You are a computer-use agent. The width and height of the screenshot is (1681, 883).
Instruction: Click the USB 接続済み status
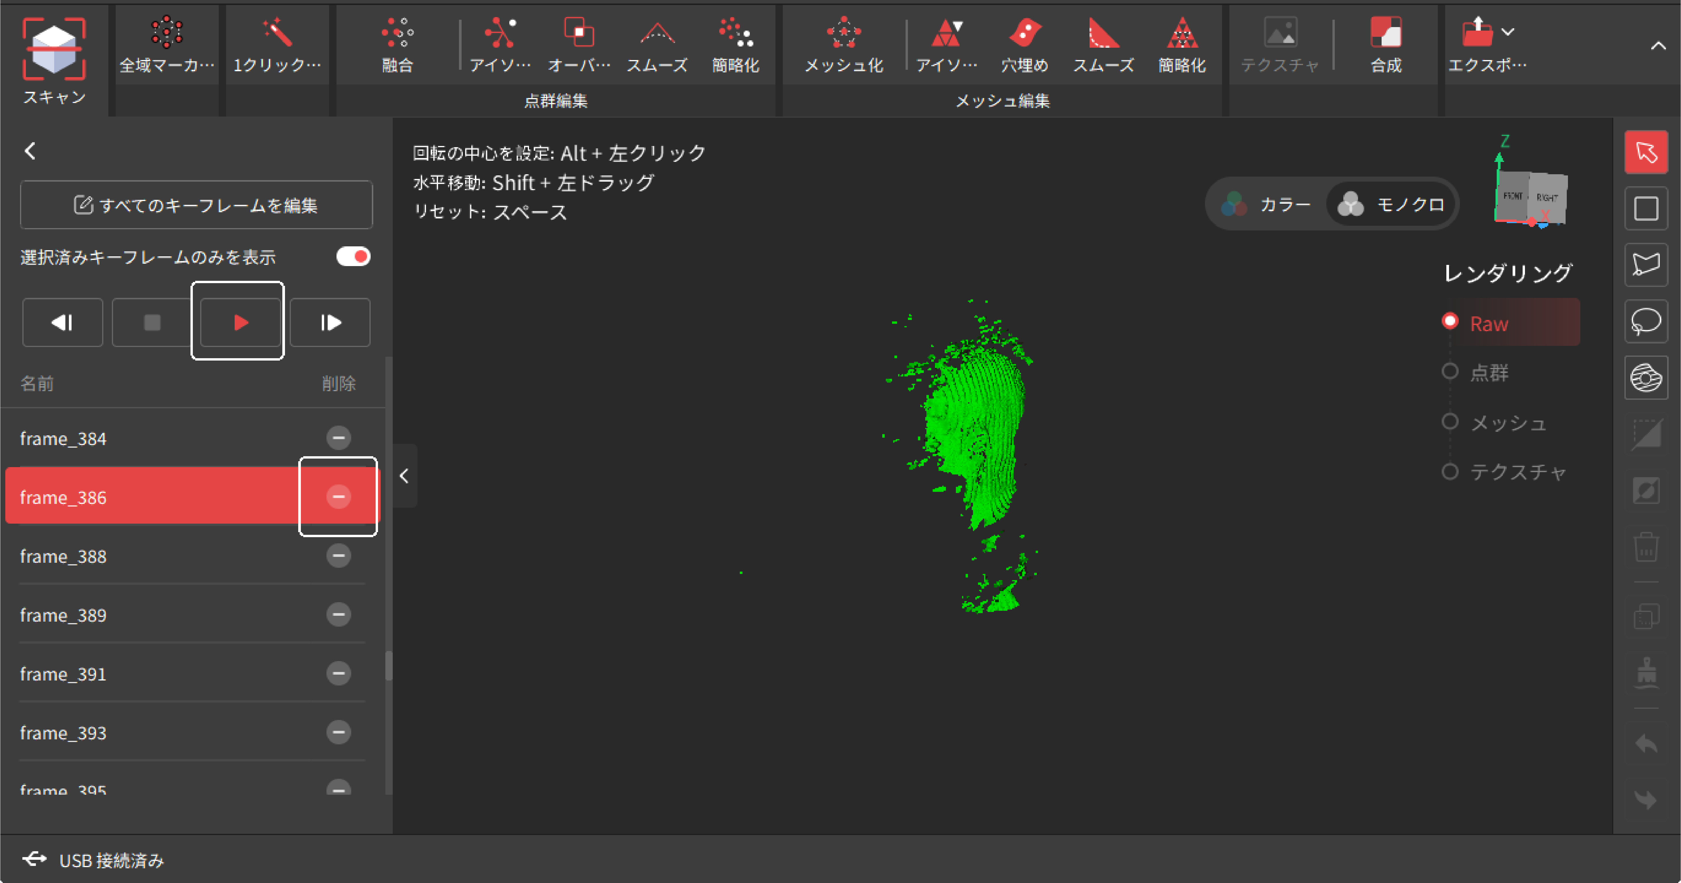pyautogui.click(x=93, y=859)
